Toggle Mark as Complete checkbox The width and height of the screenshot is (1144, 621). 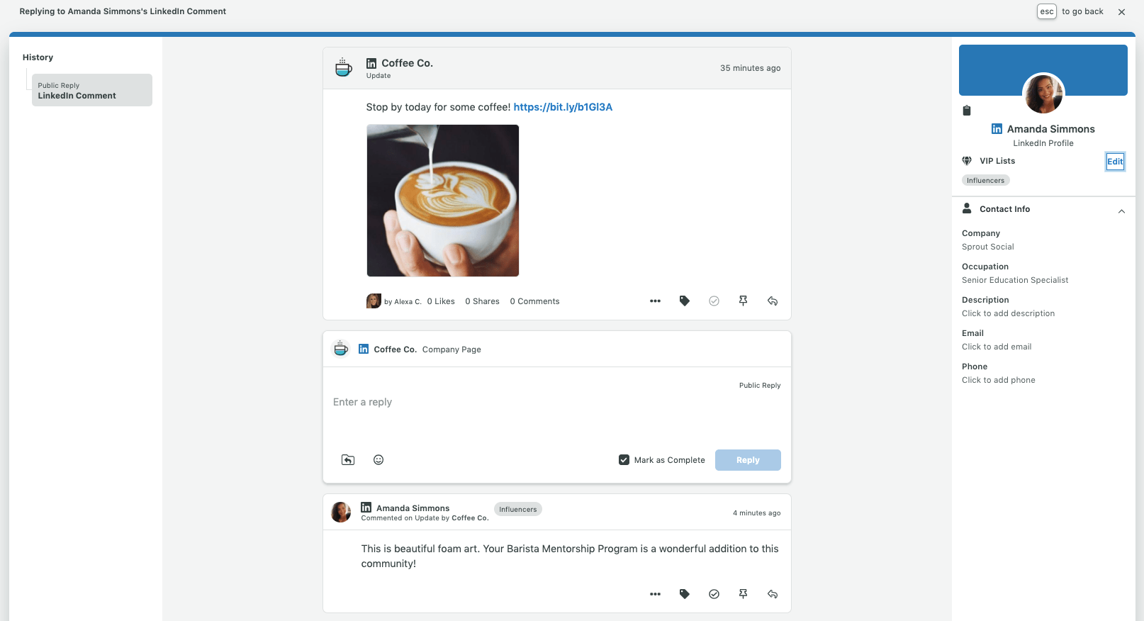coord(624,460)
